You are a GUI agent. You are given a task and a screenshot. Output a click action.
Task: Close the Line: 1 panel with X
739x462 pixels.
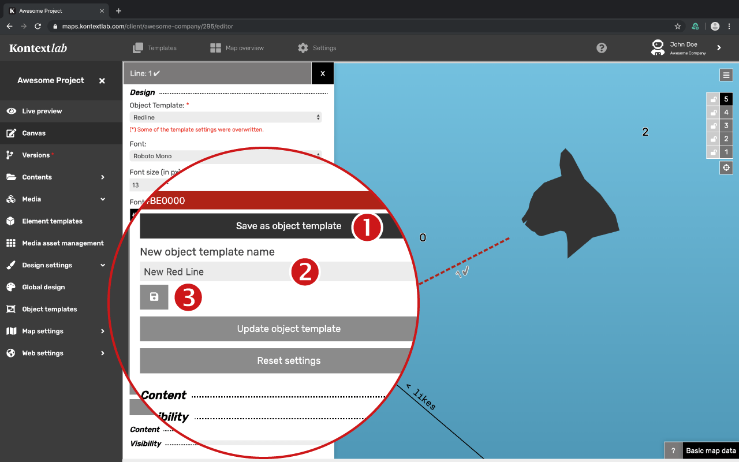pos(323,73)
